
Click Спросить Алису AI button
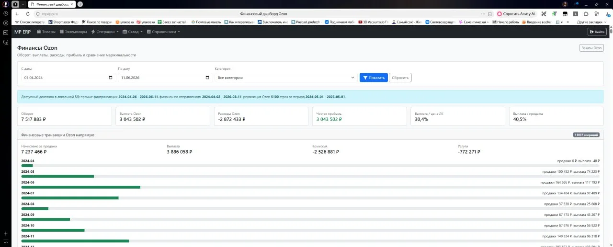click(516, 14)
